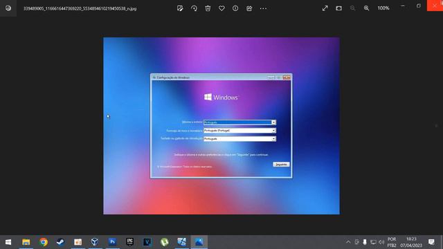Viewport: 443px width, 249px height.
Task: Open network status tray icon
Action: tap(373, 242)
